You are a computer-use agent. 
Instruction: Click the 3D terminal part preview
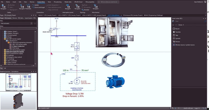click(x=18, y=101)
